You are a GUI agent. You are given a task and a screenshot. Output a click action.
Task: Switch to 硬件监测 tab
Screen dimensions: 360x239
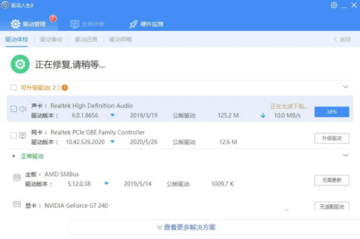coord(146,24)
